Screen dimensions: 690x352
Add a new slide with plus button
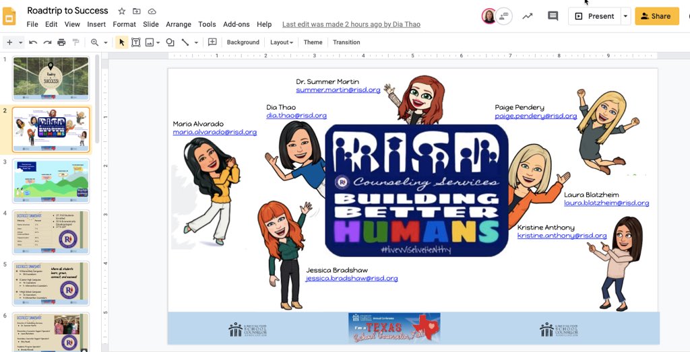(x=9, y=42)
